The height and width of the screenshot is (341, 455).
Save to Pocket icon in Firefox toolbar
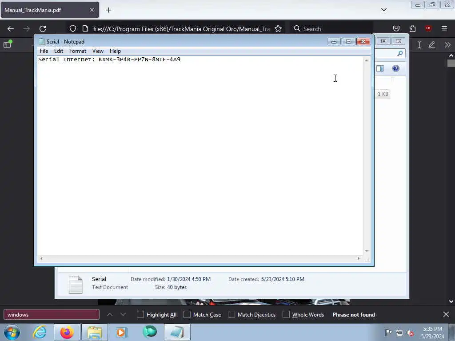click(396, 28)
